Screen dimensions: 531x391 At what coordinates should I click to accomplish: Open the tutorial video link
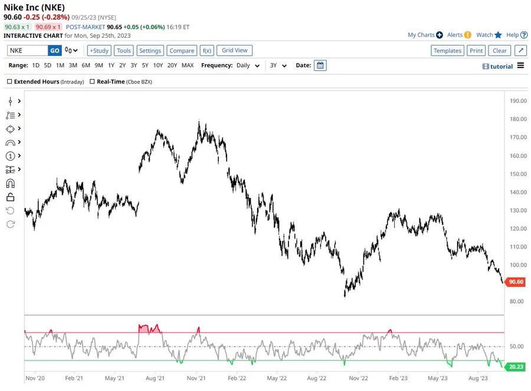[497, 67]
